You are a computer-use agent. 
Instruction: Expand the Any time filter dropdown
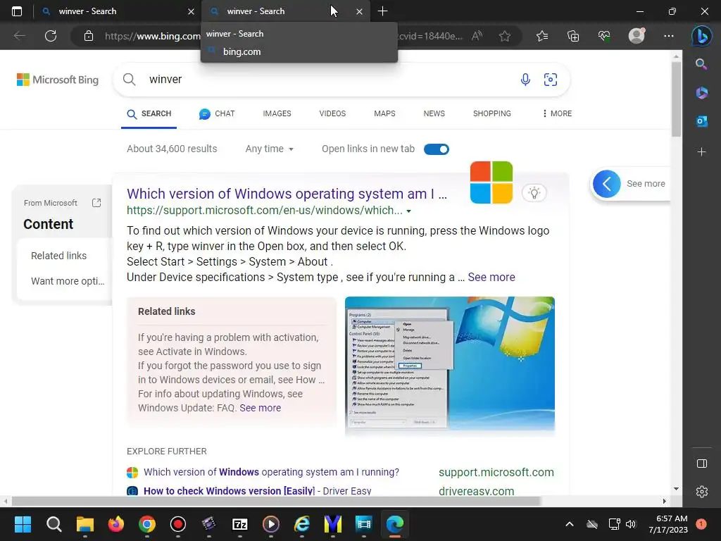click(270, 149)
